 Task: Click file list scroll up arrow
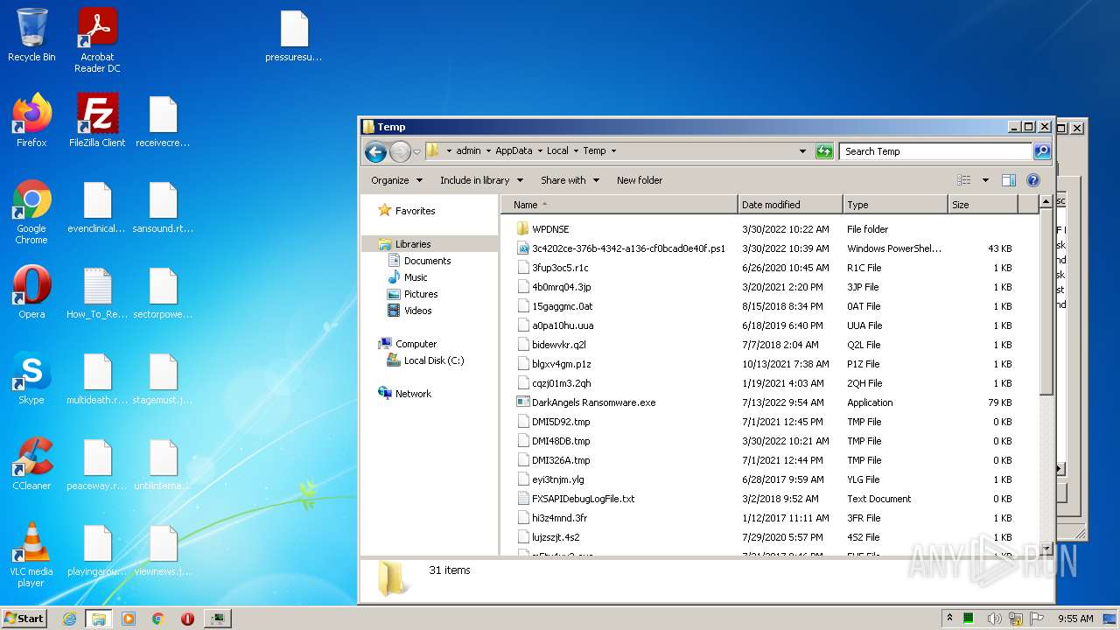click(1046, 203)
